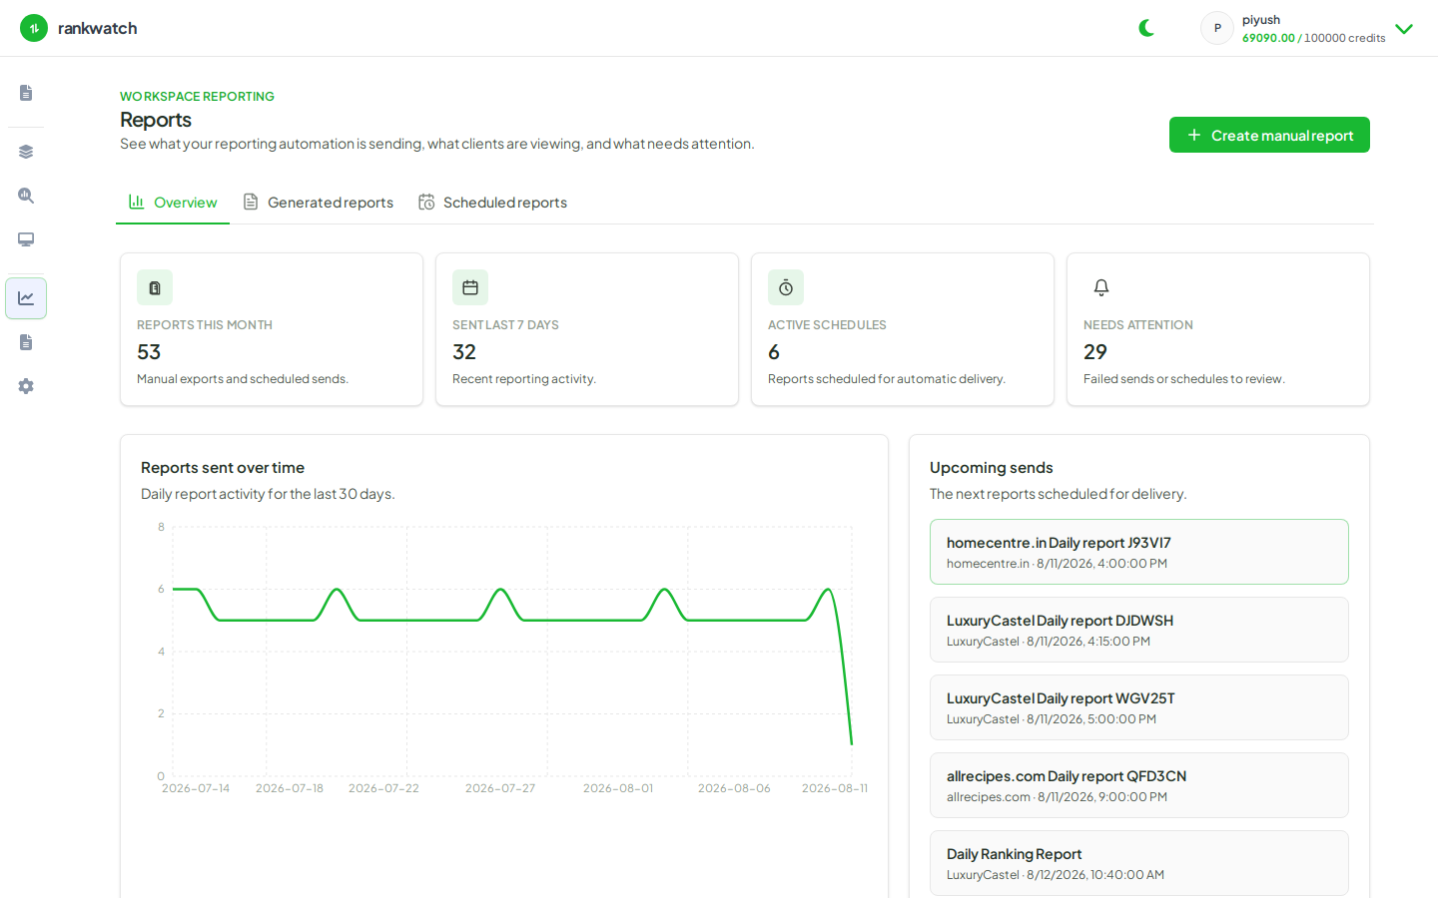The image size is (1438, 898).
Task: Open LuxuryCastel Daily report WGV25T entry
Action: pos(1139,707)
